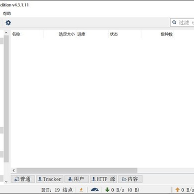Switch to the 普通 tab

[x=23, y=179]
